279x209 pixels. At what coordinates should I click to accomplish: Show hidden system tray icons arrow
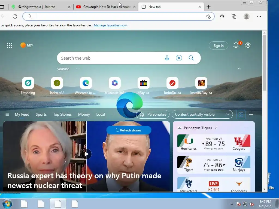(x=232, y=204)
